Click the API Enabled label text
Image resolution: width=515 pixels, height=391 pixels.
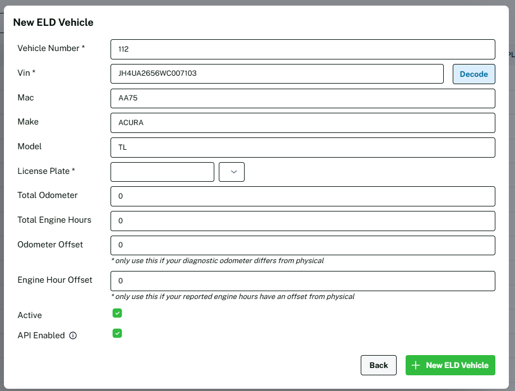pyautogui.click(x=42, y=335)
